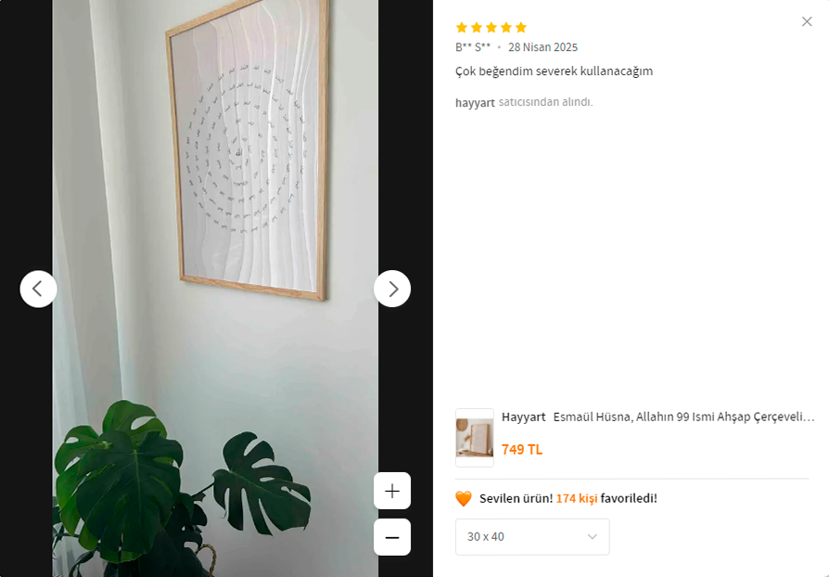Open the Esmaül Hüsna product title

(x=683, y=417)
